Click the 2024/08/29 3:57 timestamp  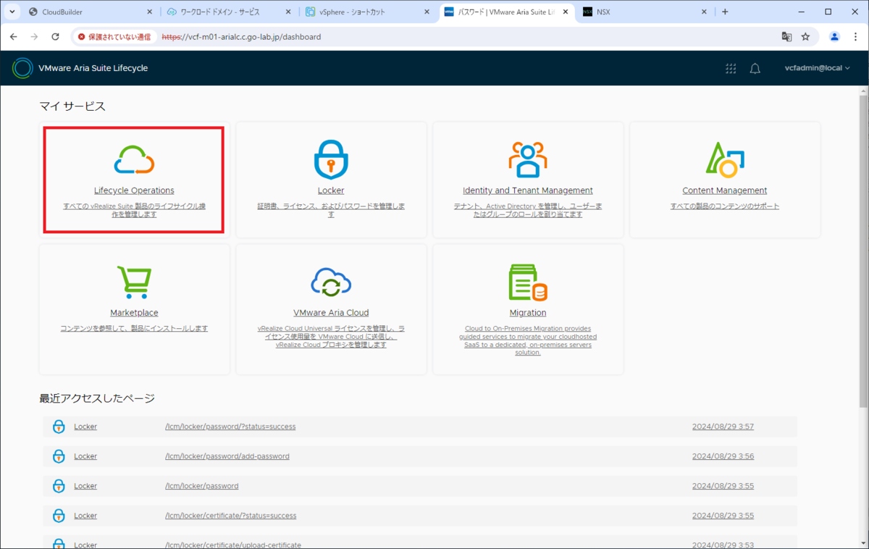pos(723,427)
